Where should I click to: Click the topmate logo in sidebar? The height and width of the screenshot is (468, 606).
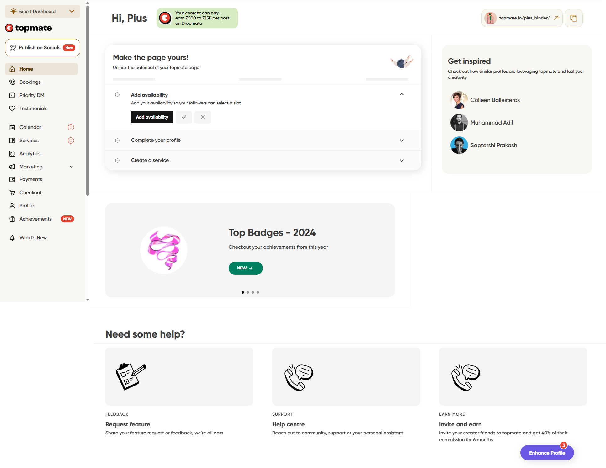coord(29,28)
